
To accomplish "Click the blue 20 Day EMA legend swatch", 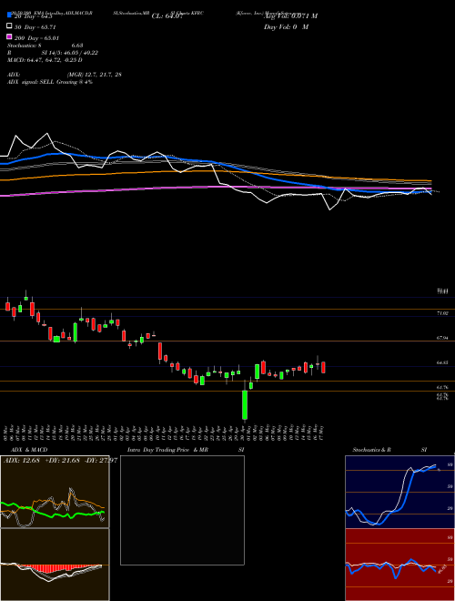I will (x=9, y=15).
